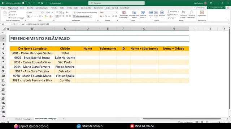Toggle Salvamento Automático switch
The height and width of the screenshot is (129, 231).
pyautogui.click(x=25, y=3)
